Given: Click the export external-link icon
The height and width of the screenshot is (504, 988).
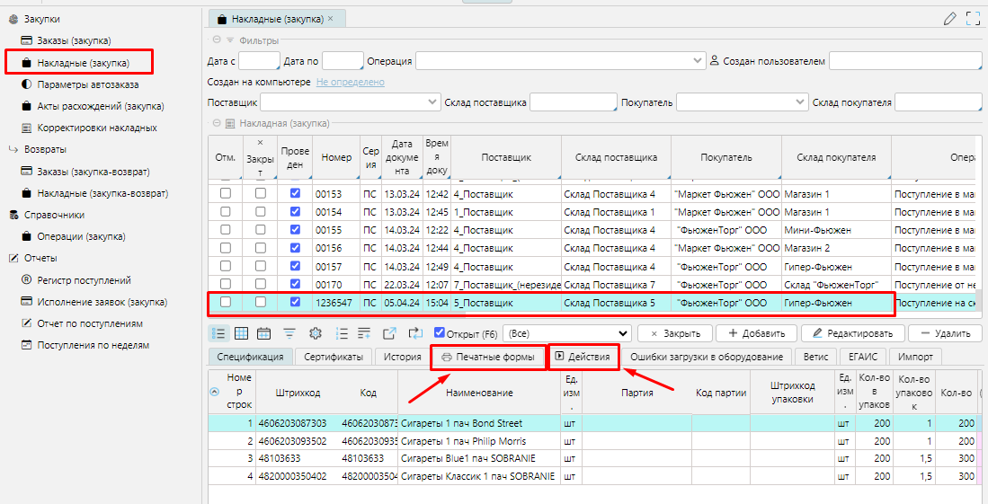Looking at the screenshot, I should [x=389, y=333].
